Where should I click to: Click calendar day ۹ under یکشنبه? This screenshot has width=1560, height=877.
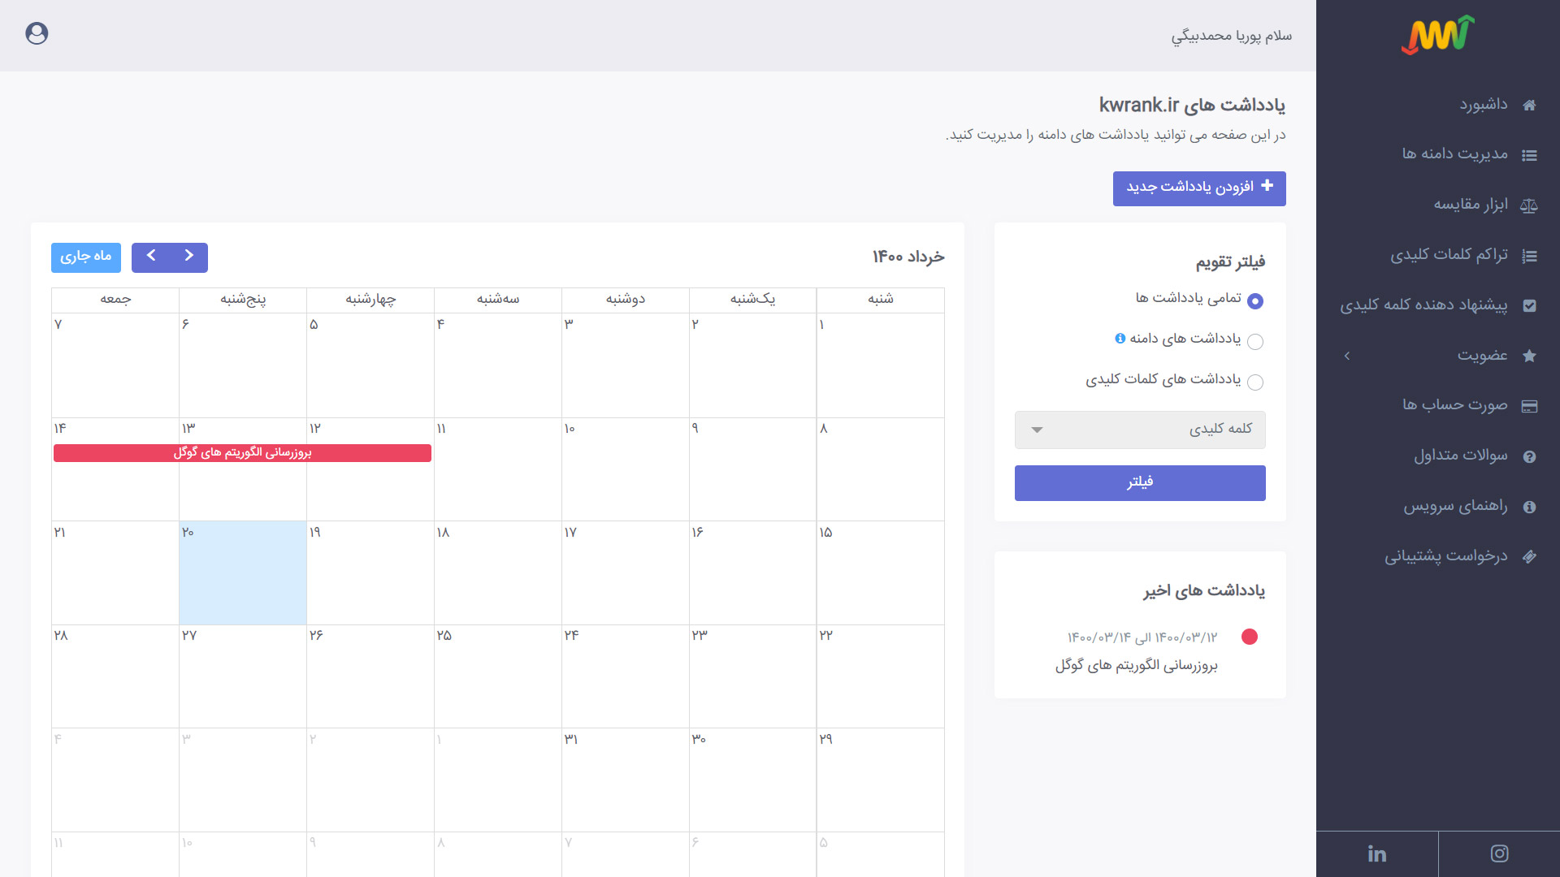click(752, 469)
